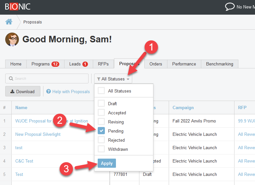Open the messages speech bubble icon
The height and width of the screenshot is (185, 255).
coord(230,7)
